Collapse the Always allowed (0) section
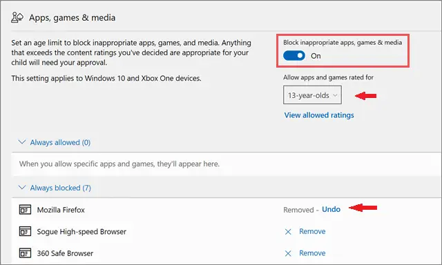This screenshot has height=265, width=442. (x=55, y=142)
